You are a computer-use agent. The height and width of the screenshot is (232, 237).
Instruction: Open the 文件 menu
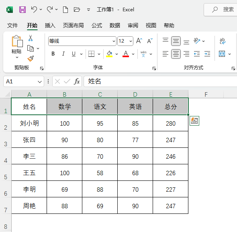pos(12,25)
